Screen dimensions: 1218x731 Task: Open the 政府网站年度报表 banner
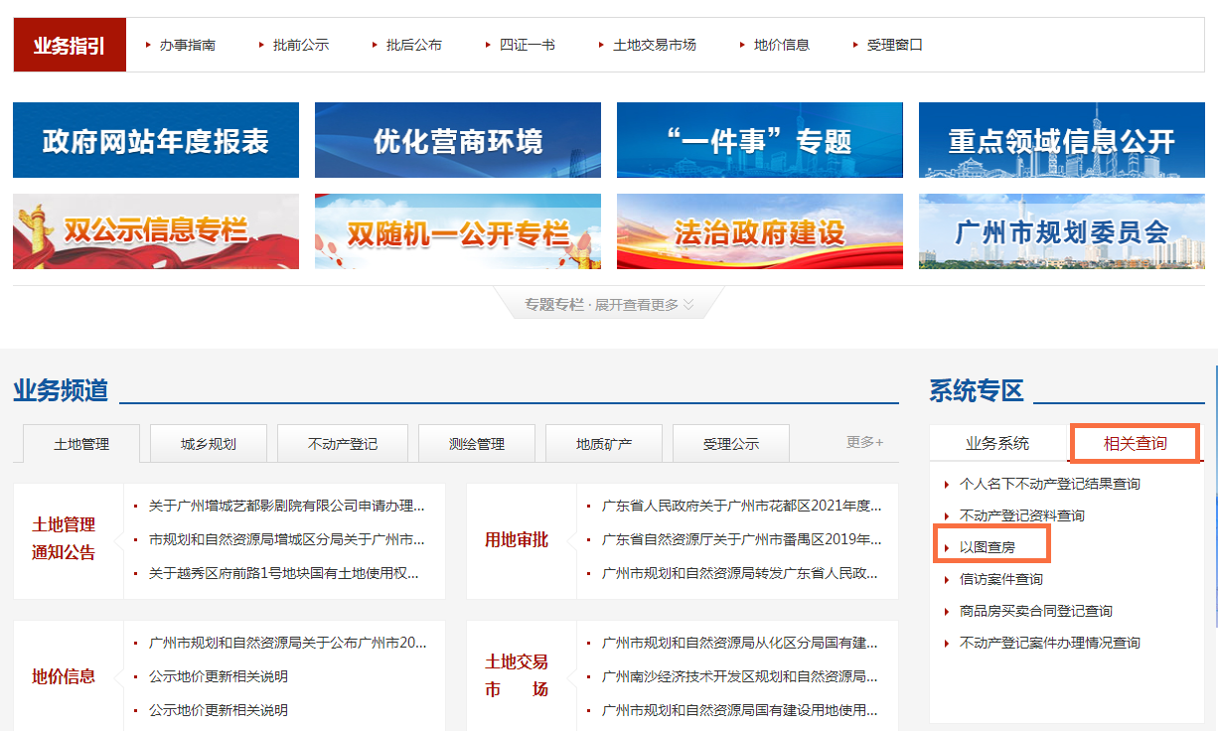(156, 140)
